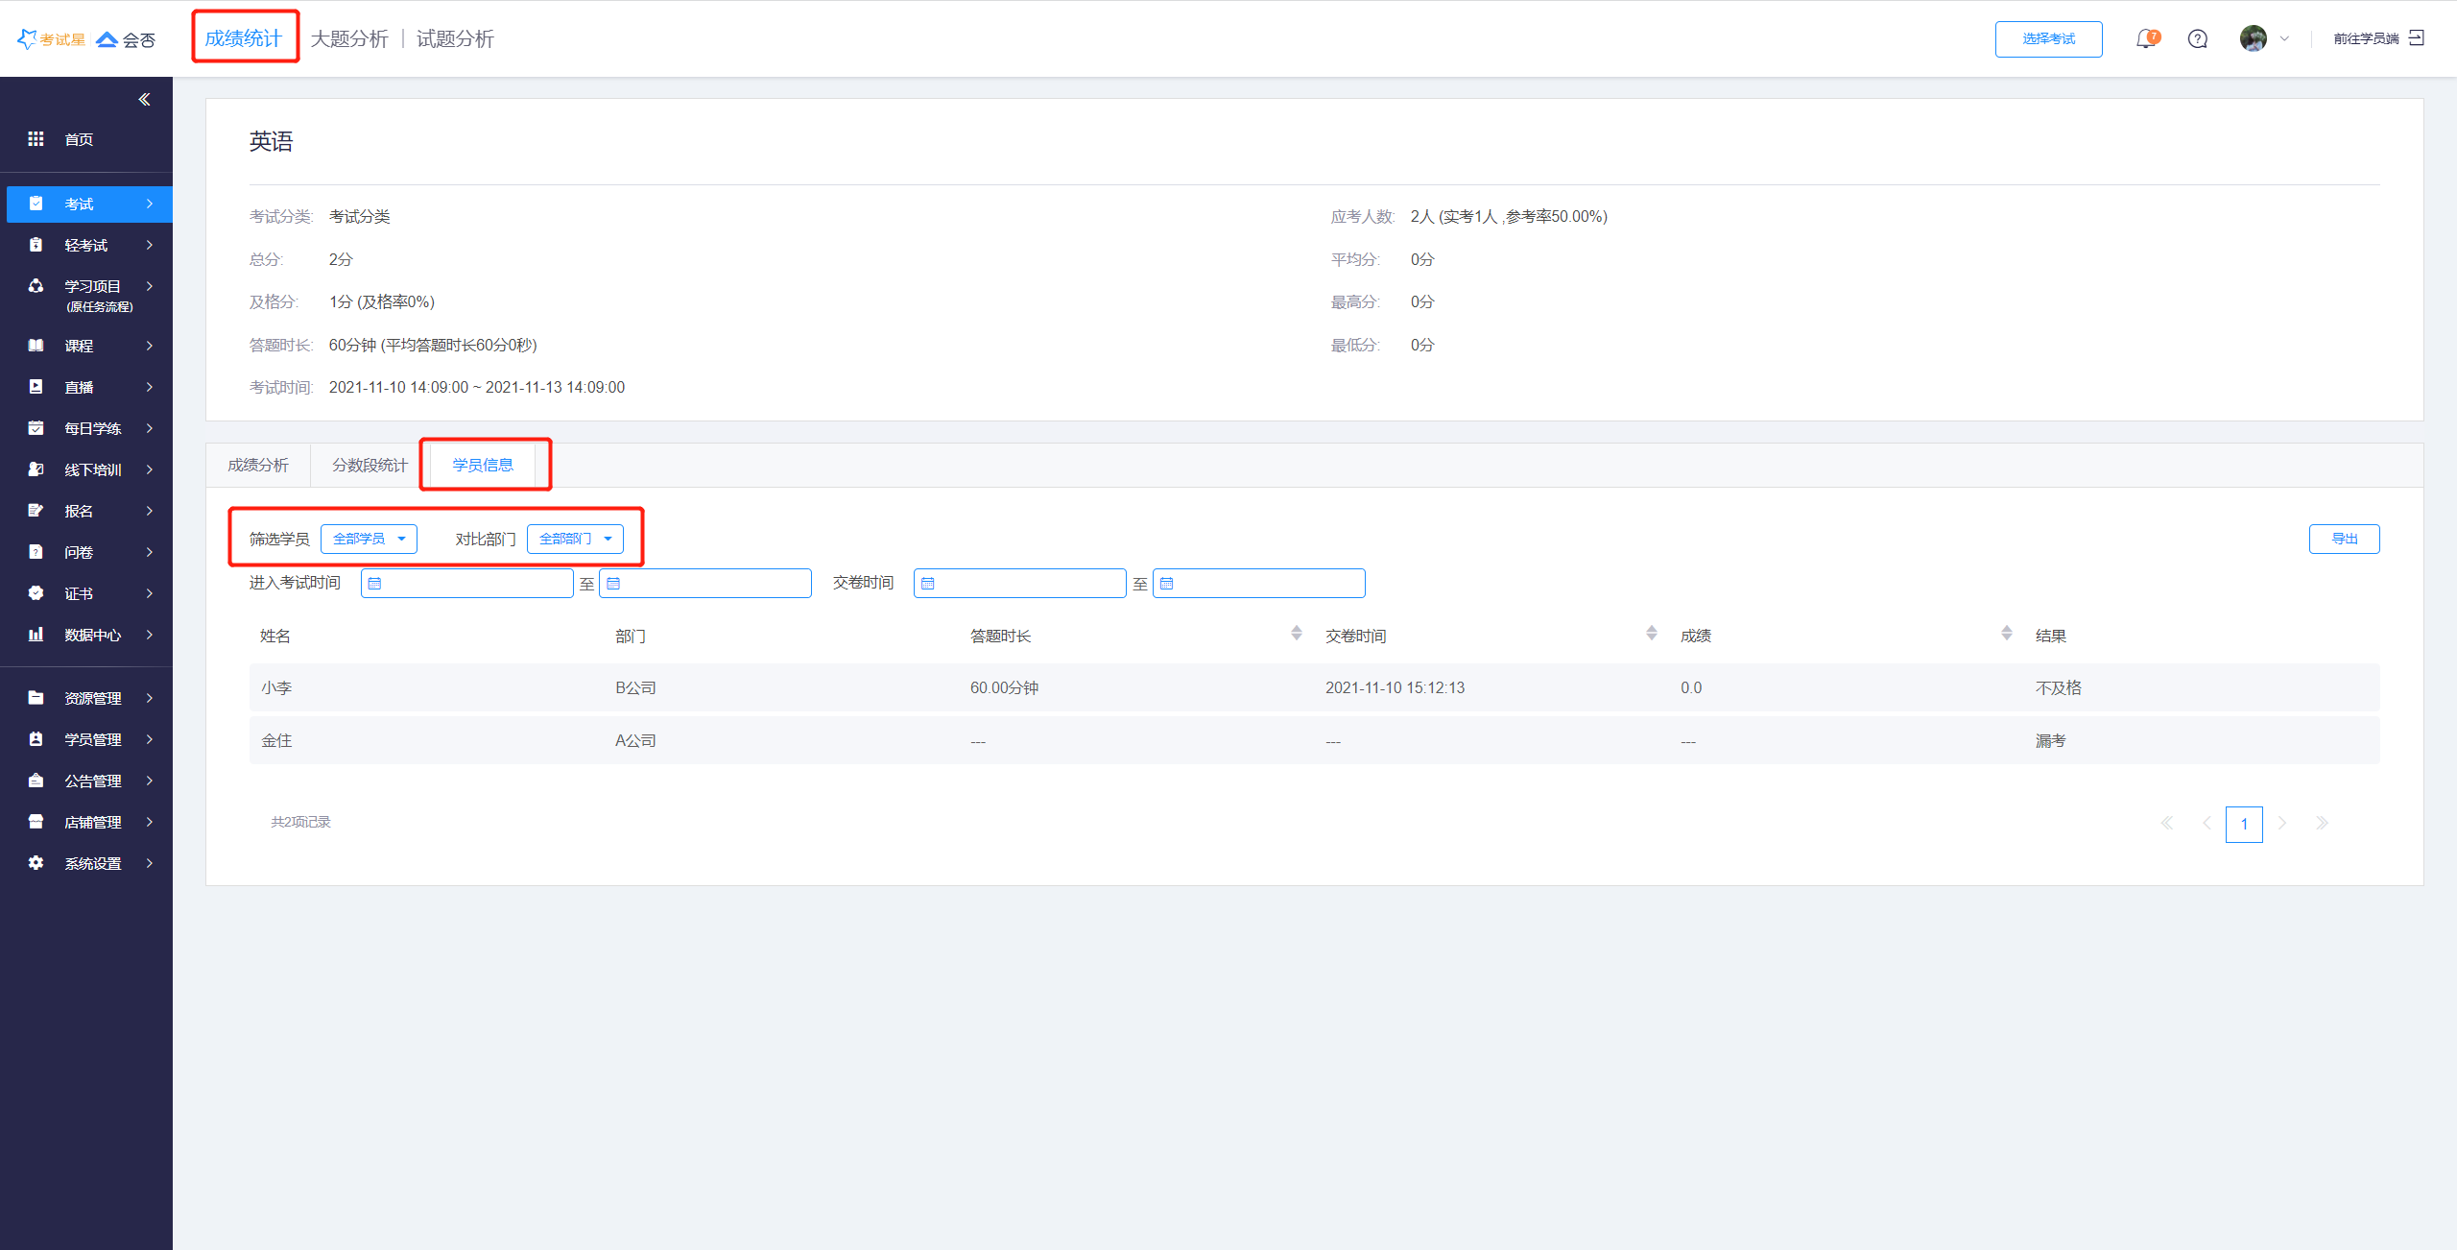Open the 全部部门 comparison dropdown
The height and width of the screenshot is (1250, 2457).
(x=575, y=540)
